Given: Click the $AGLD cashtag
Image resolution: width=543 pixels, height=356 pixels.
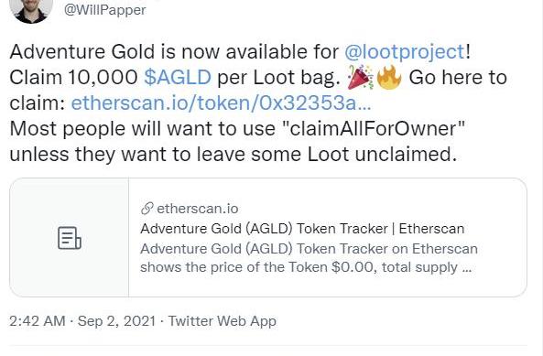Looking at the screenshot, I should 178,77.
